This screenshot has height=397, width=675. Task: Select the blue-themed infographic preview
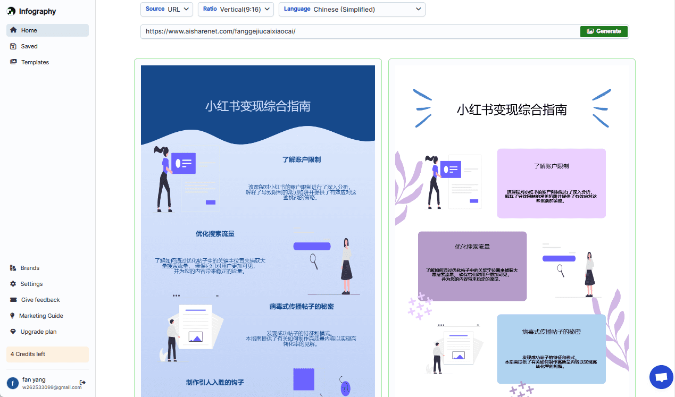[x=258, y=229]
